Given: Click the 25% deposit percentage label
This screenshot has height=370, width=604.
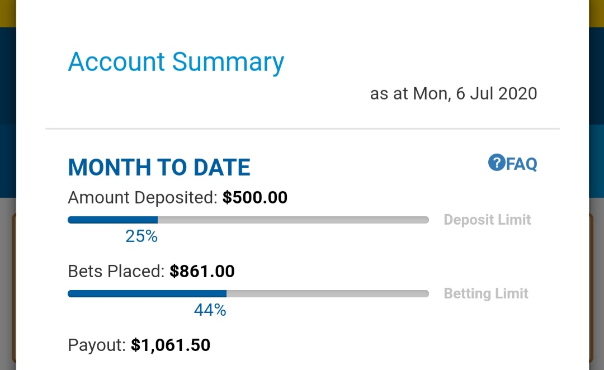Looking at the screenshot, I should (141, 236).
